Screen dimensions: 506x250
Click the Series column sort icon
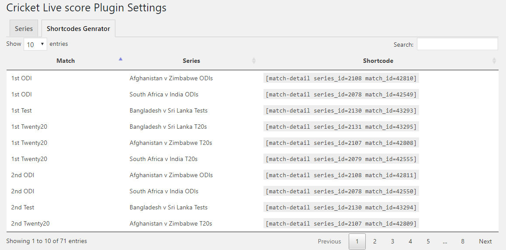253,61
